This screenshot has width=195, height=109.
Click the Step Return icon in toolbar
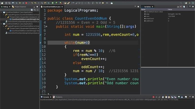pos(39,3)
